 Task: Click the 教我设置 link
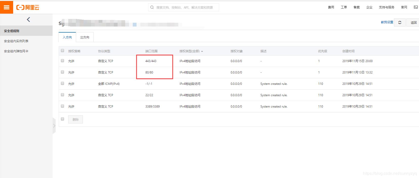coord(387,22)
